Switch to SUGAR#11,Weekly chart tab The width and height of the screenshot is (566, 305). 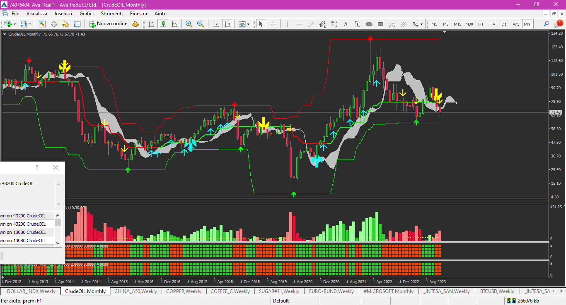pyautogui.click(x=279, y=291)
